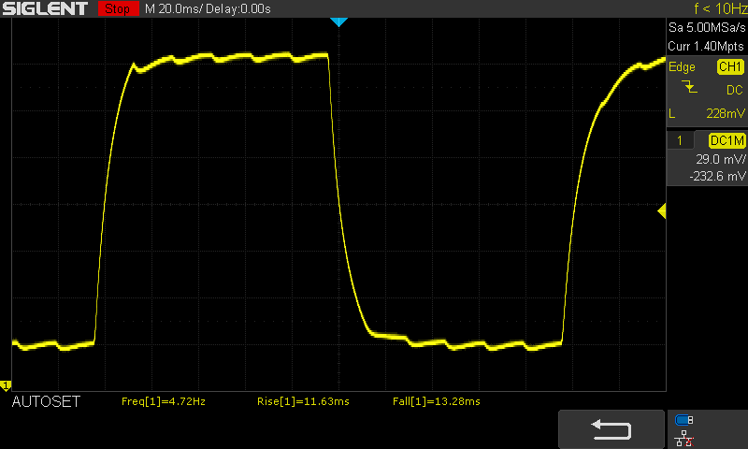Select the CH1 trigger source label
This screenshot has height=449, width=748.
coord(730,66)
